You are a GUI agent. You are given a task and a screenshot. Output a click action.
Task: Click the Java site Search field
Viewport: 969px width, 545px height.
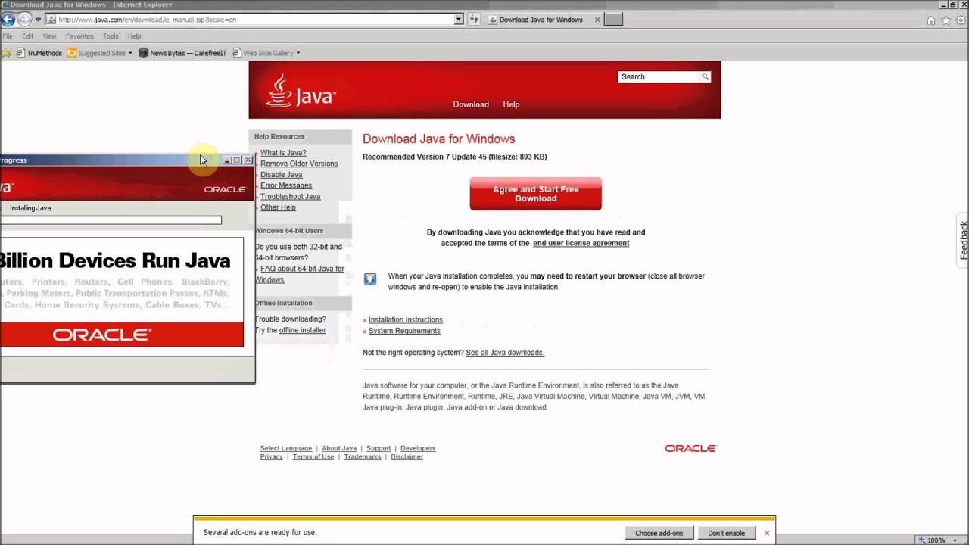[659, 76]
